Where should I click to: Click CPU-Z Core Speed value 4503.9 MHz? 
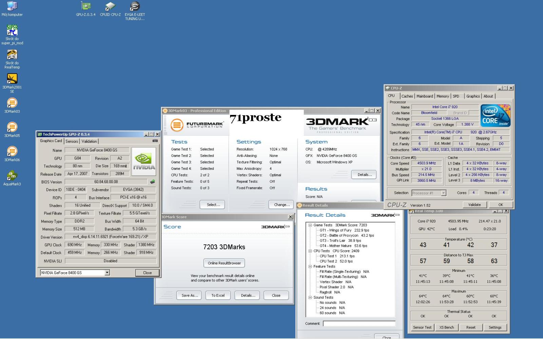coord(426,163)
